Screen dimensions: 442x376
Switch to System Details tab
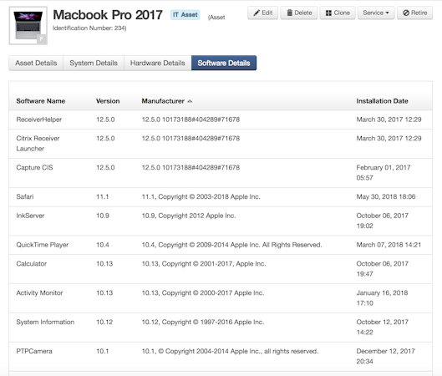[x=94, y=63]
